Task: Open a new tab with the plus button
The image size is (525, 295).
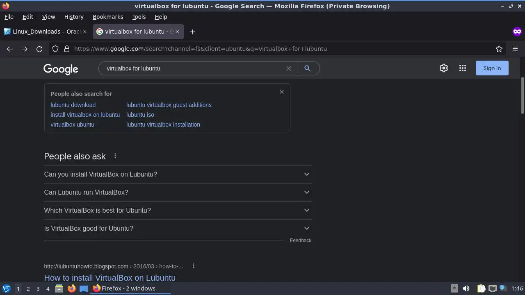Action: tap(192, 32)
